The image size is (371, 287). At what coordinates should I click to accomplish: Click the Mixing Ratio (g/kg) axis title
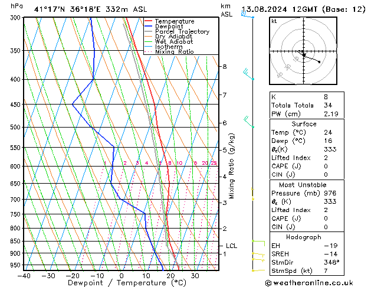[x=231, y=166]
